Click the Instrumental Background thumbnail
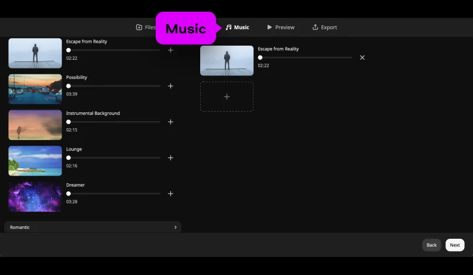 [35, 125]
